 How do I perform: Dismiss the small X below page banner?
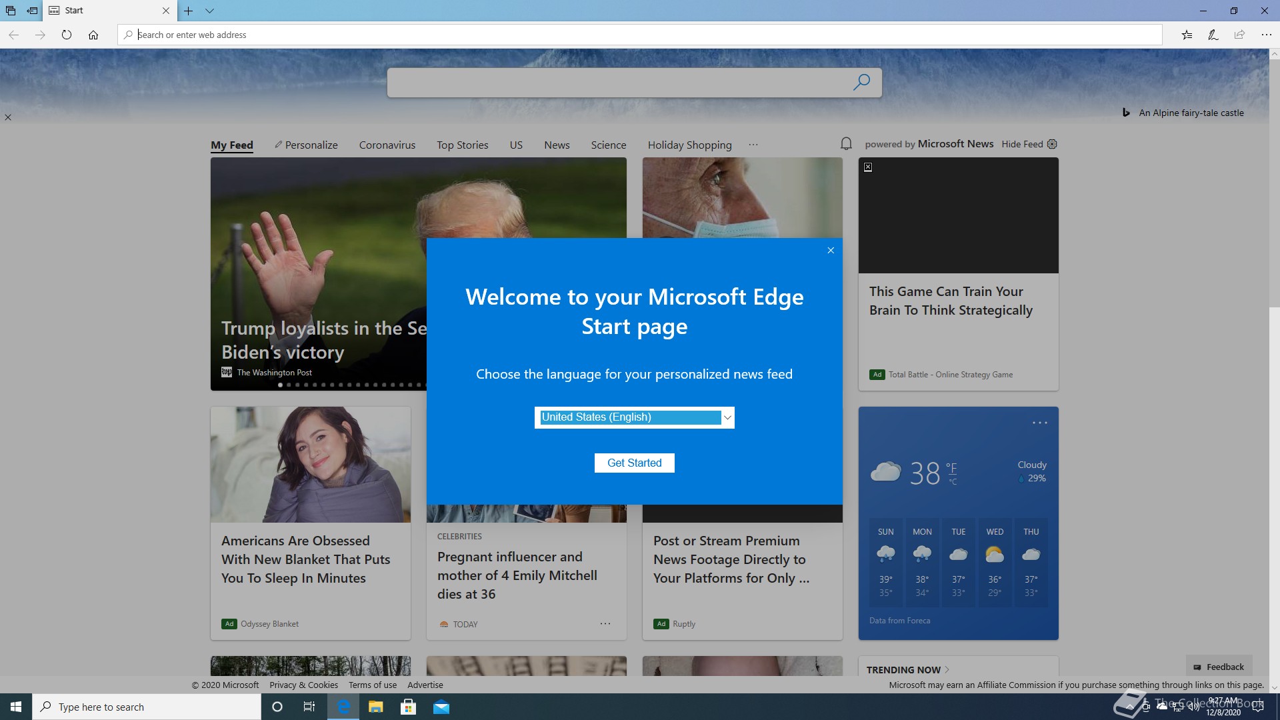coord(8,117)
